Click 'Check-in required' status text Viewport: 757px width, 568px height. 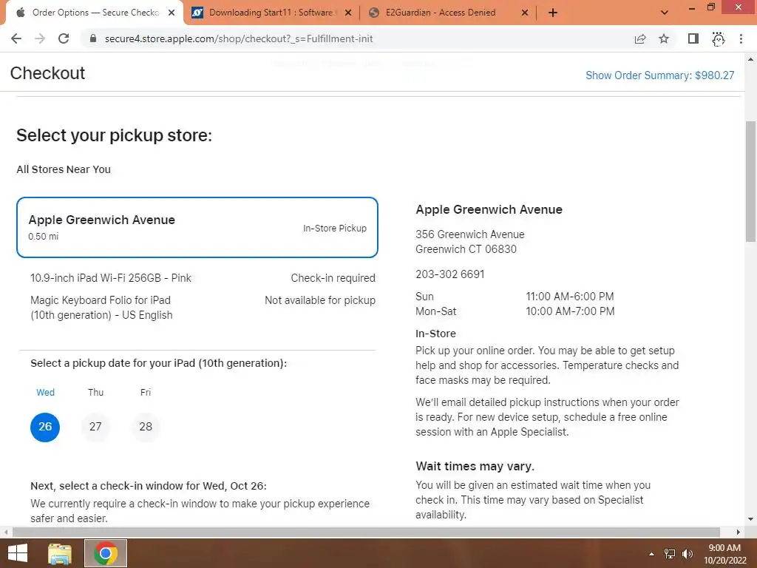[x=333, y=278]
